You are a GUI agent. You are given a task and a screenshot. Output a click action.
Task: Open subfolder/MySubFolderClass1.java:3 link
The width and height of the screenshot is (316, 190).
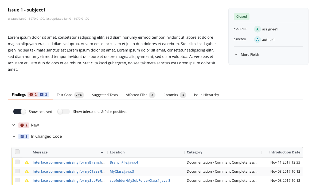[140, 181]
